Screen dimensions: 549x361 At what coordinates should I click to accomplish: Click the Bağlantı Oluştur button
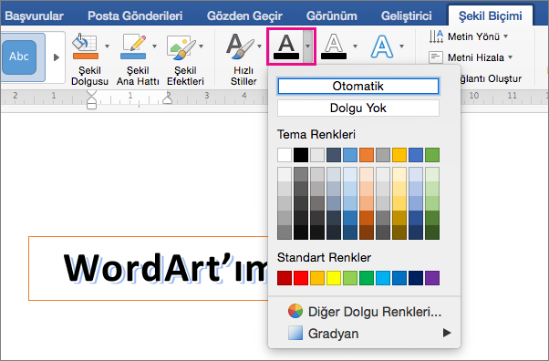492,78
